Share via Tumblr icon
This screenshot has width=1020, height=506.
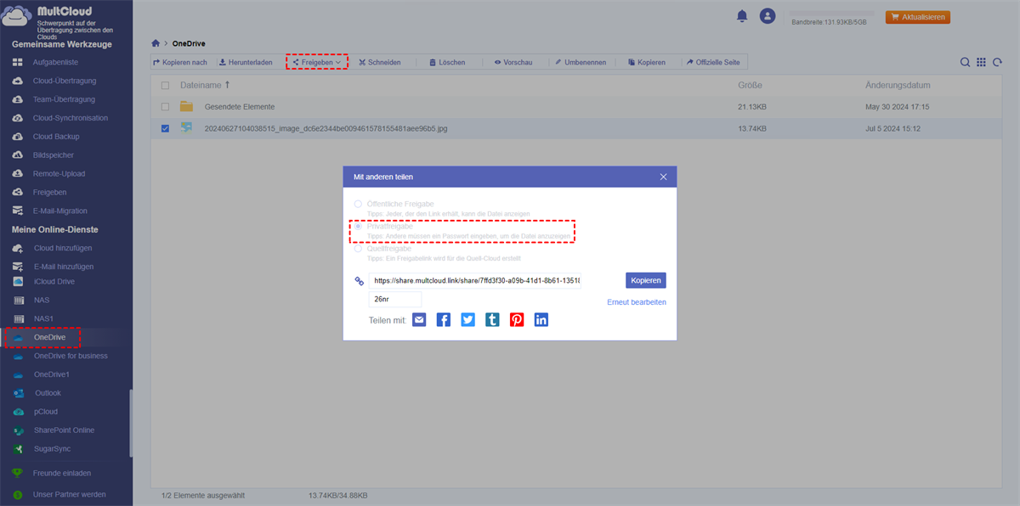tap(492, 320)
